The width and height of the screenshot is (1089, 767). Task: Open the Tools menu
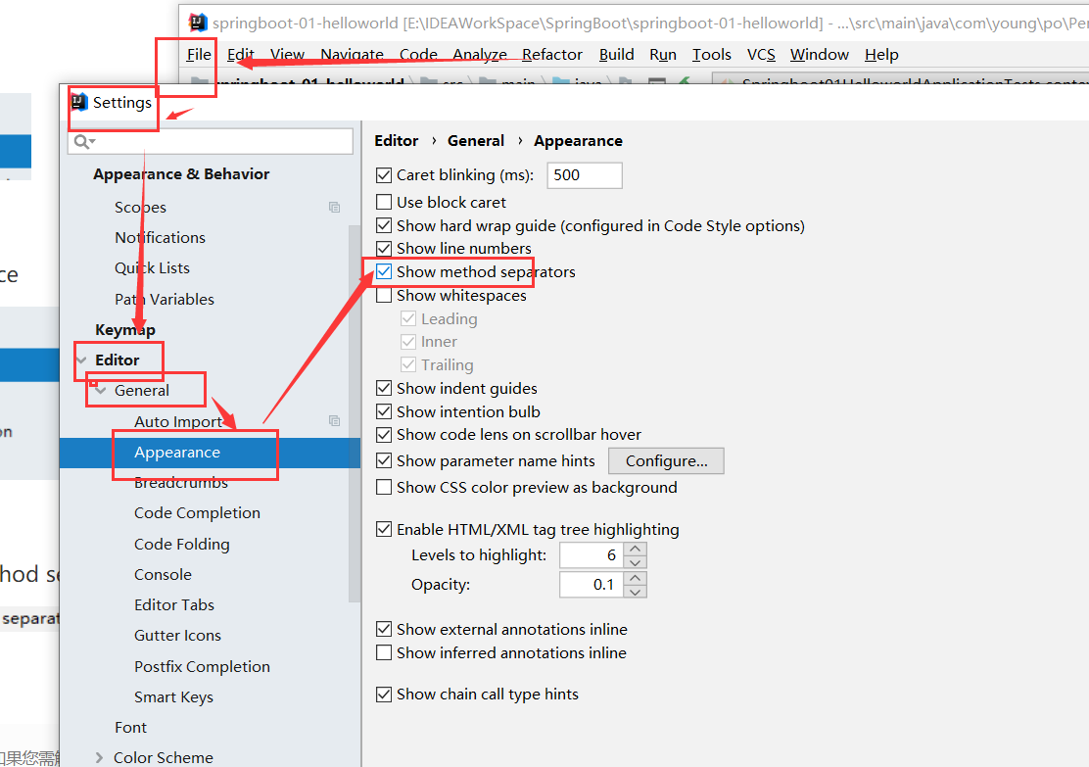click(x=712, y=54)
